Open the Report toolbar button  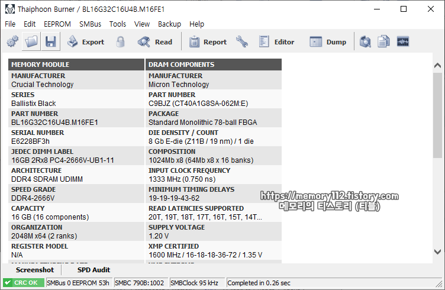(x=208, y=41)
